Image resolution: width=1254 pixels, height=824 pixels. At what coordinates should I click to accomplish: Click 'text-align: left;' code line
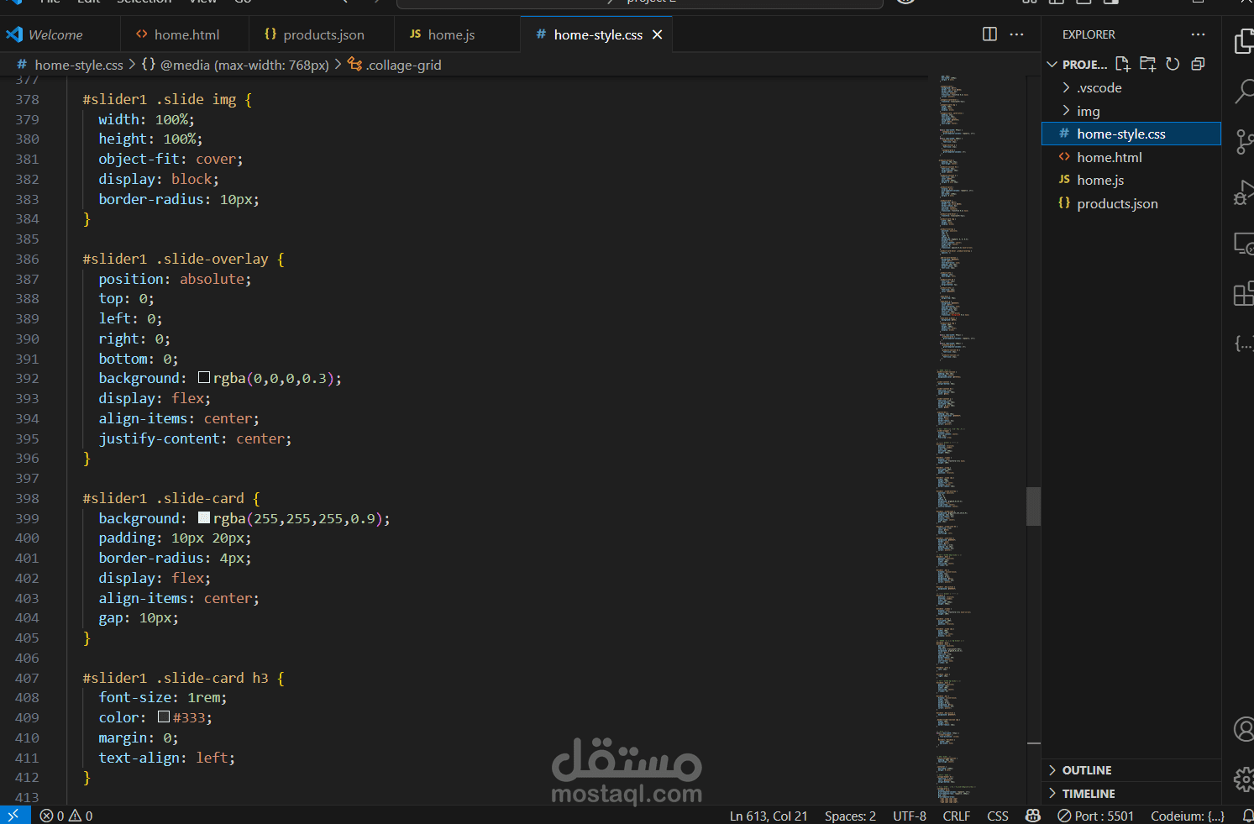tap(166, 758)
